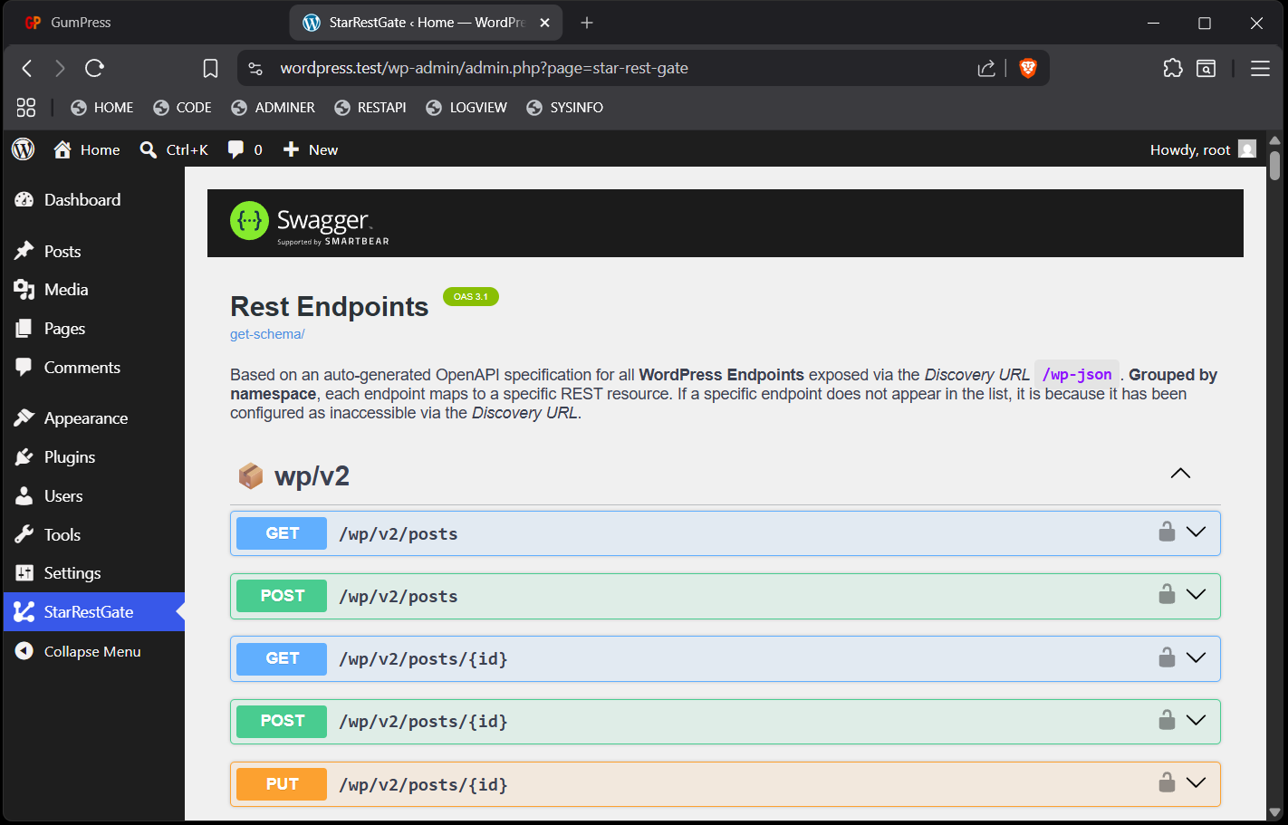This screenshot has height=825, width=1288.
Task: Expand POST /wp/v2/posts operation chevron
Action: pyautogui.click(x=1196, y=595)
